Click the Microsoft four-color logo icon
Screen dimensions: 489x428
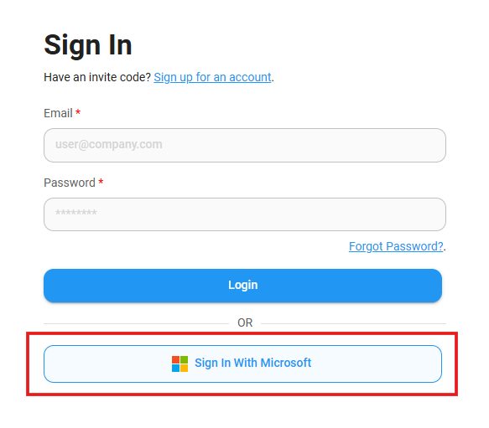pos(179,364)
